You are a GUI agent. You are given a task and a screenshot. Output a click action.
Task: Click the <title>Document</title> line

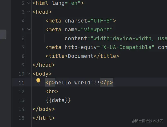(x=82, y=56)
